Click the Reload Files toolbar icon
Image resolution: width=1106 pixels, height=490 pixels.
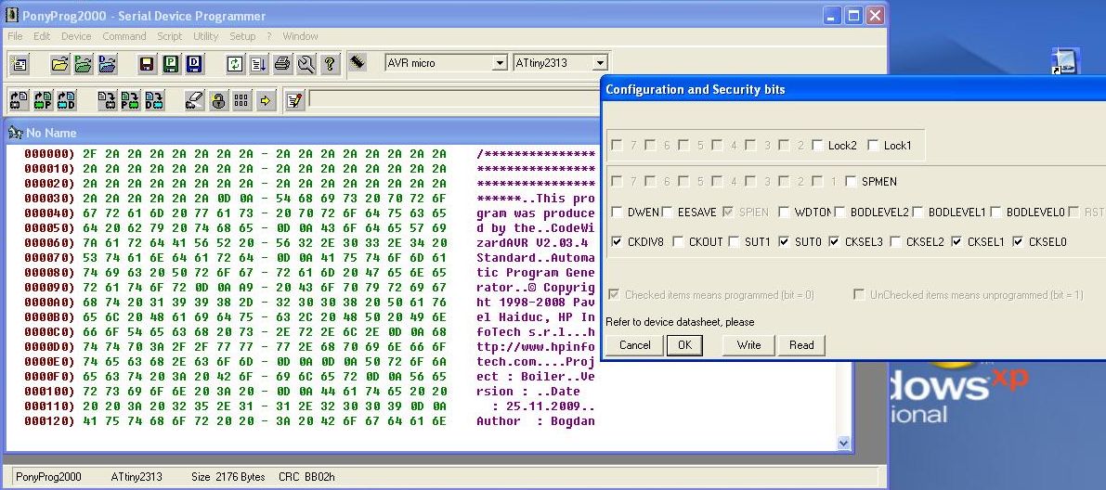click(236, 64)
